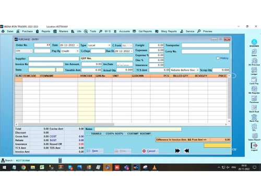The height and width of the screenshot is (196, 261).
Task: Open the Purchase sidebar shortcut
Action: (x=254, y=98)
